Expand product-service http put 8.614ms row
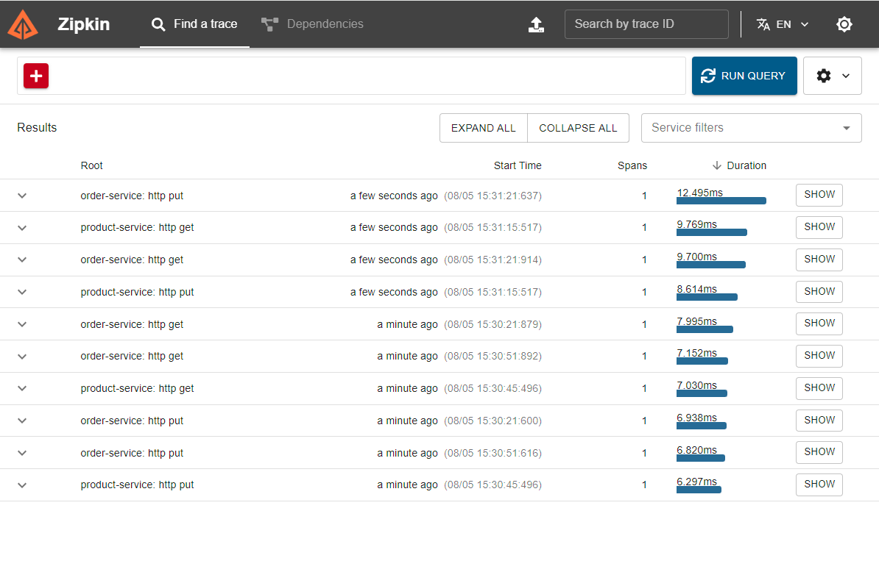This screenshot has height=572, width=879. (22, 292)
